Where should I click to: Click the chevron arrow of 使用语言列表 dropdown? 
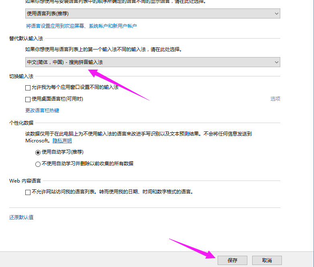point(276,14)
